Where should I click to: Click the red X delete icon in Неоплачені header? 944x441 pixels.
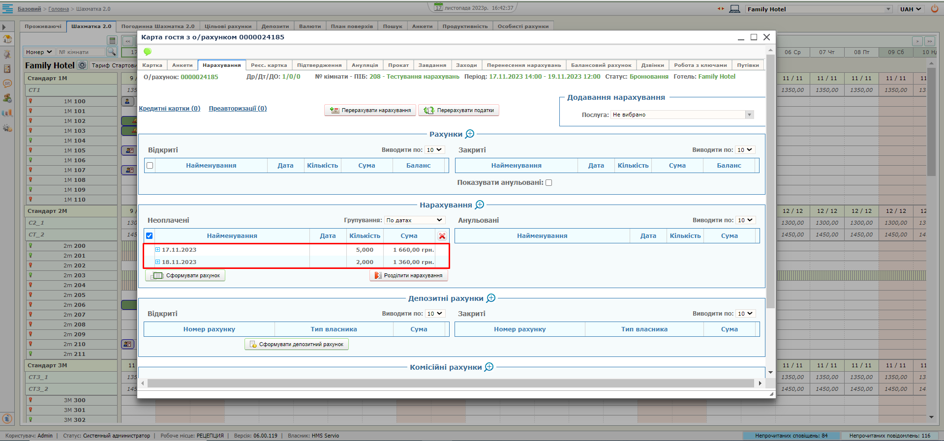(x=442, y=236)
